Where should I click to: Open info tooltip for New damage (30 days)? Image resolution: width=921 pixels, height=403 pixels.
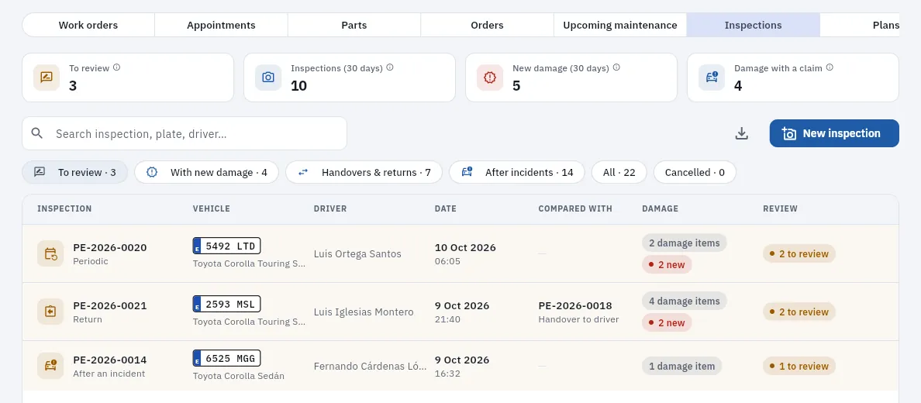click(x=616, y=67)
